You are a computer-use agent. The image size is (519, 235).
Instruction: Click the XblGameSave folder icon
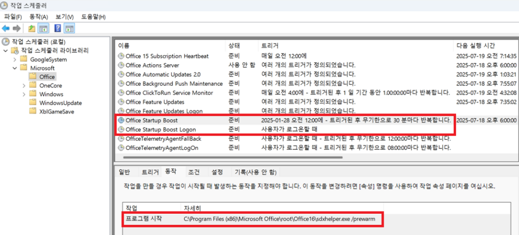point(32,111)
